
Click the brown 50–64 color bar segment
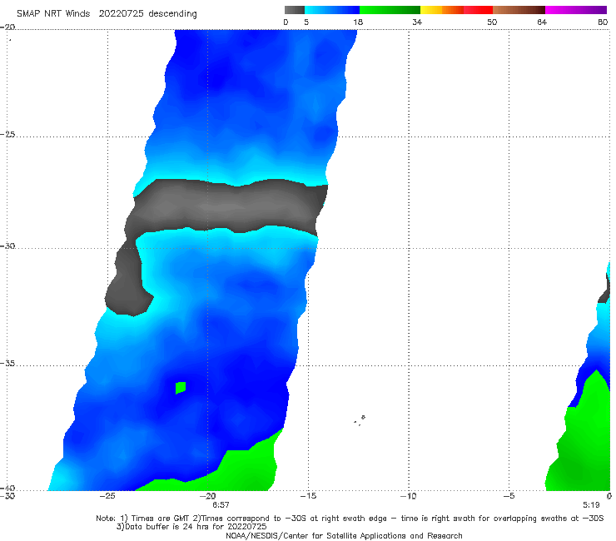click(519, 10)
